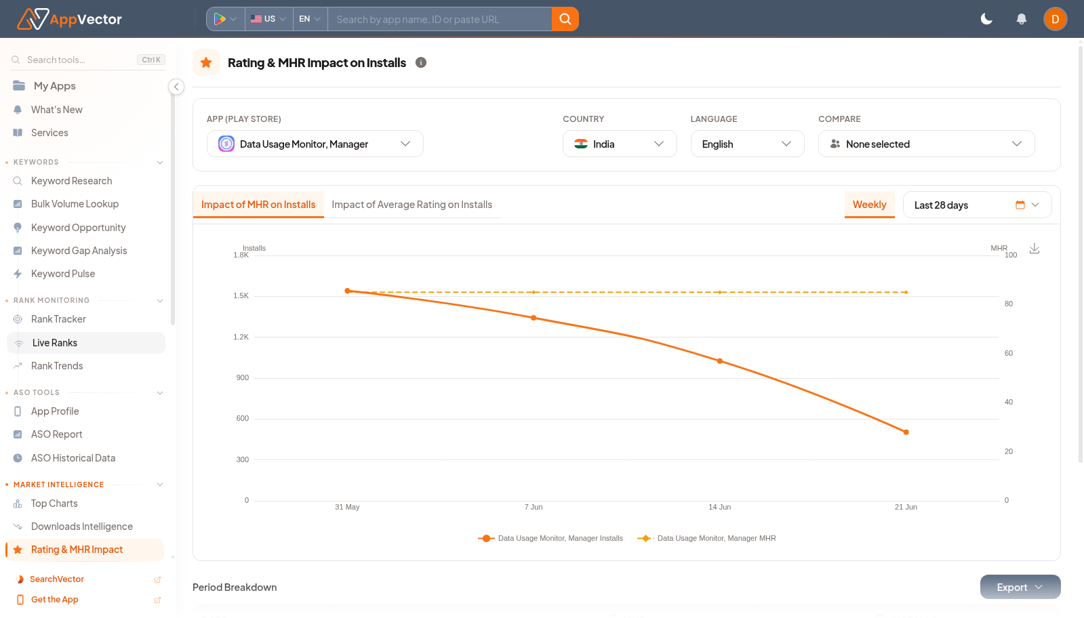Click the Rank Tracker target icon
Screen dimensions: 1084x618
[18, 319]
